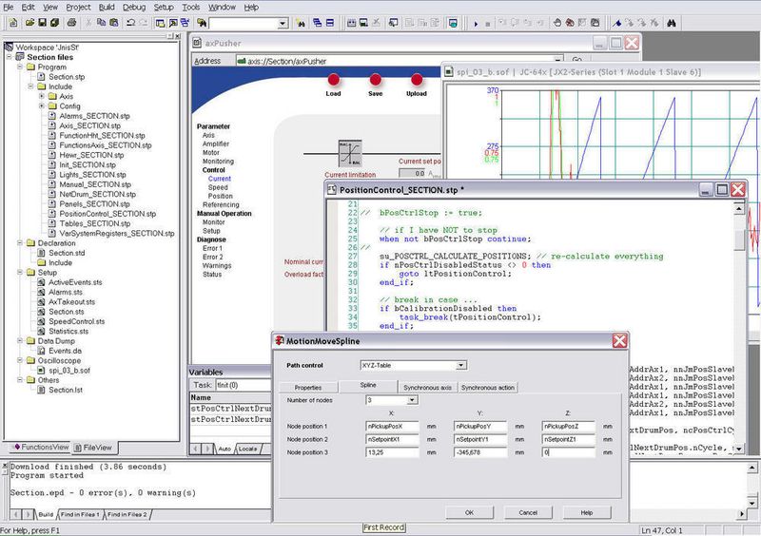Viewport: 761px width, 536px height.
Task: Click the window list toolbar icon
Action: [x=185, y=22]
